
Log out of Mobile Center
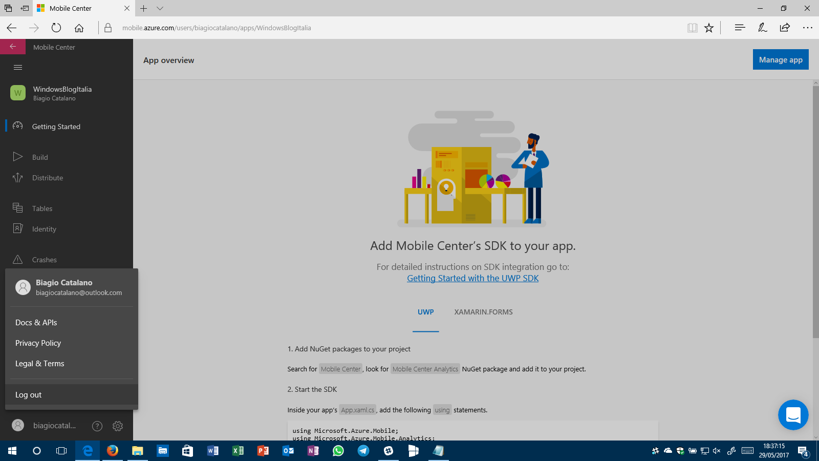(72, 395)
